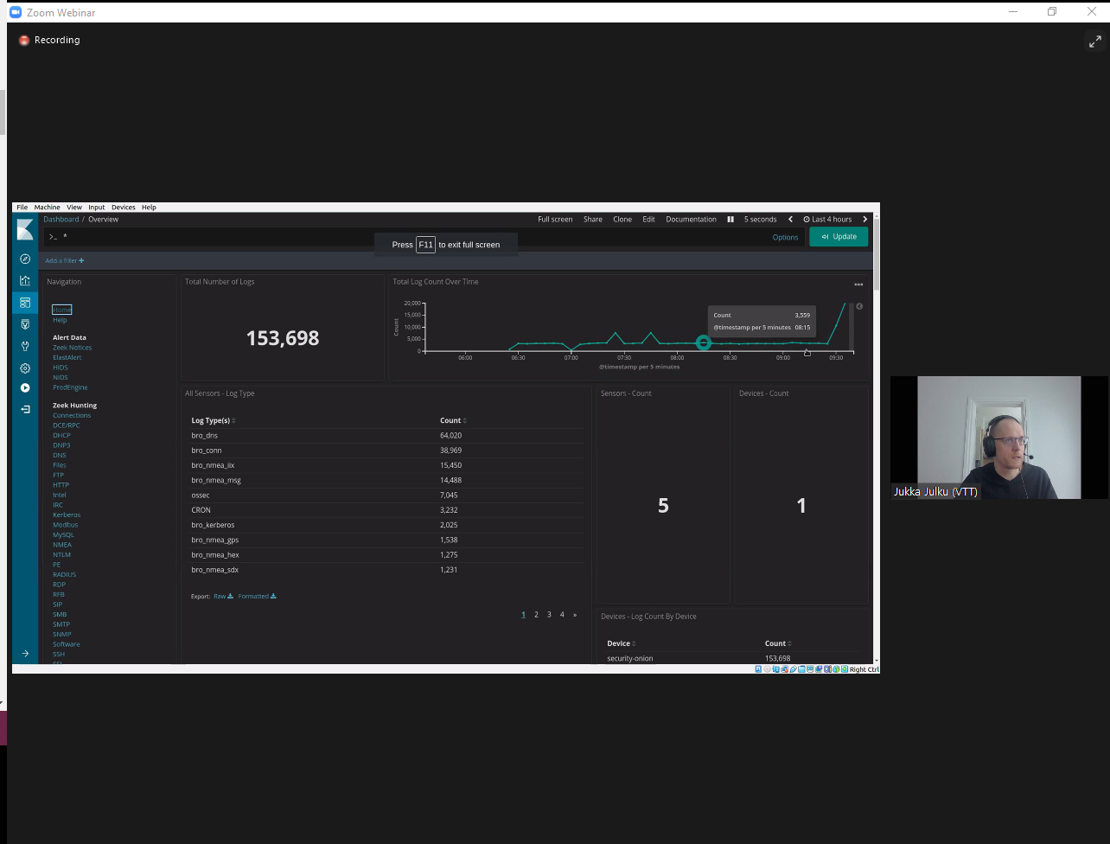1110x844 pixels.
Task: Open the Last 4 hours time picker
Action: (x=827, y=220)
